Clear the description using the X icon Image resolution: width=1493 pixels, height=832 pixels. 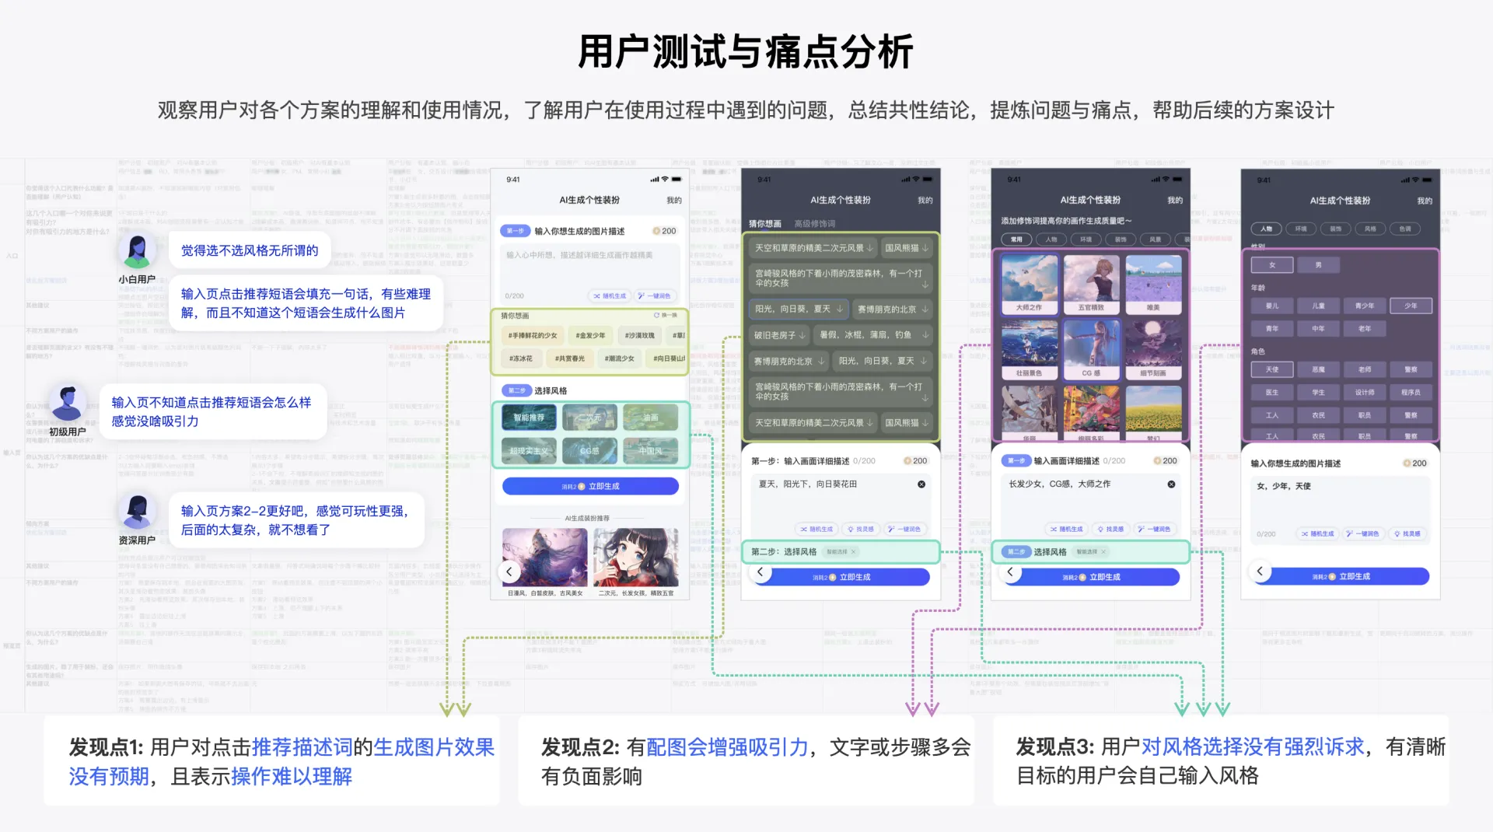(x=921, y=484)
